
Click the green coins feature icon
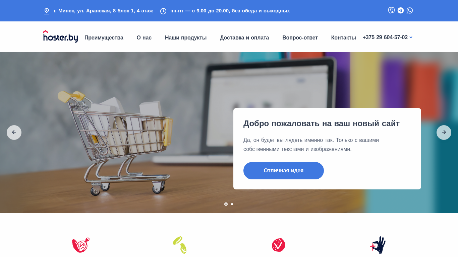180,245
